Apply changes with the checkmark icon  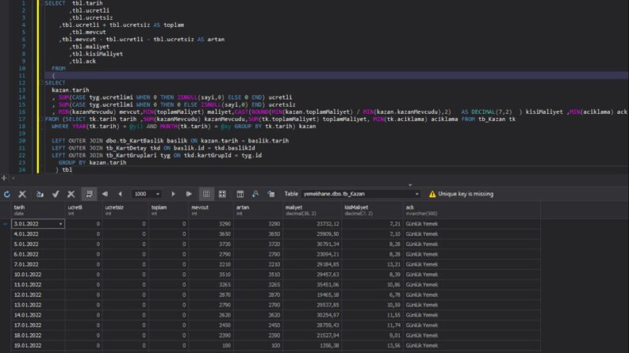[56, 194]
